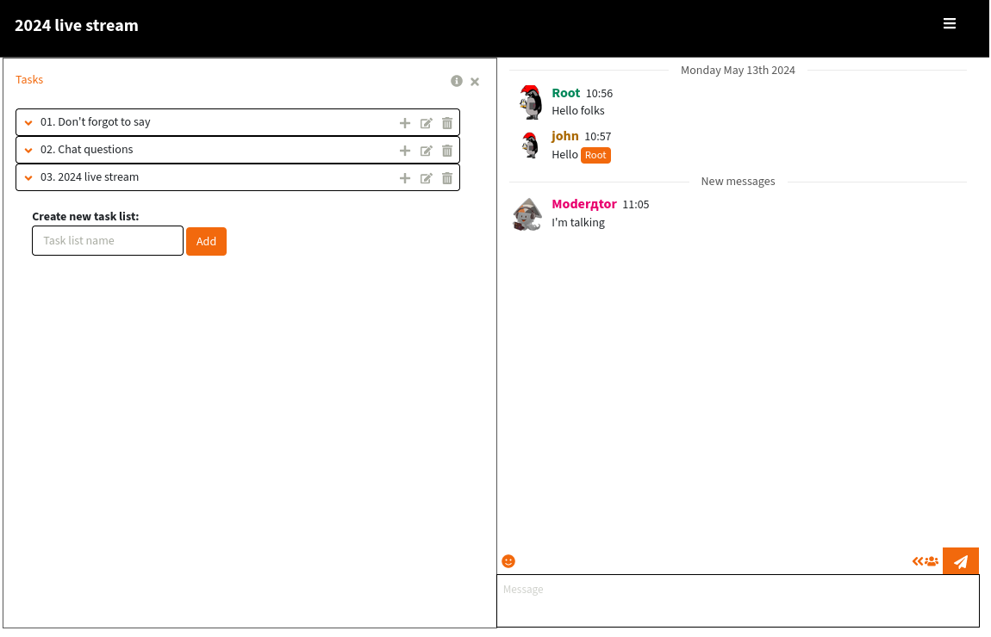Viewport: 991px width, 637px height.
Task: Show the chat participants list
Action: [926, 560]
